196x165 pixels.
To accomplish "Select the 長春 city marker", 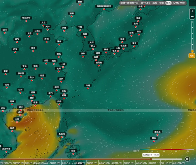I will (80, 5).
